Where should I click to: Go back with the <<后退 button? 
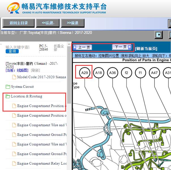[48, 23]
